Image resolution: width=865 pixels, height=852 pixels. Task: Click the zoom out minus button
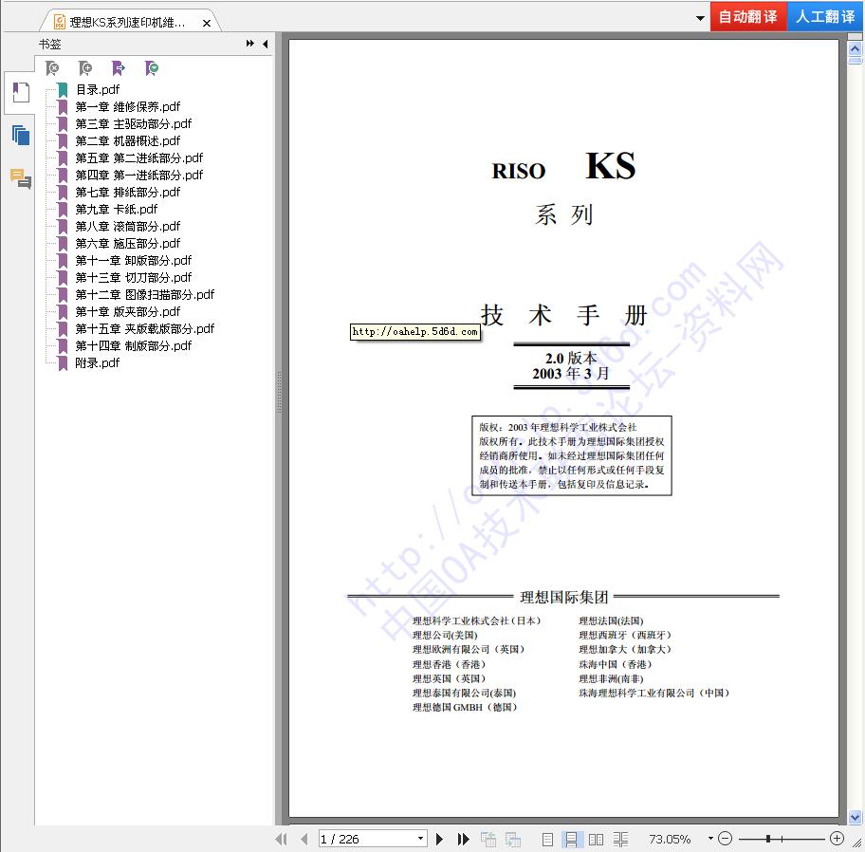click(726, 839)
